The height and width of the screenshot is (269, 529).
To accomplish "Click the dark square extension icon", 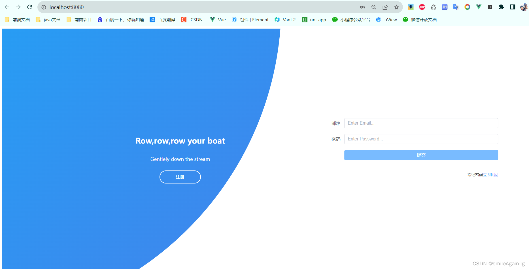I will 490,7.
